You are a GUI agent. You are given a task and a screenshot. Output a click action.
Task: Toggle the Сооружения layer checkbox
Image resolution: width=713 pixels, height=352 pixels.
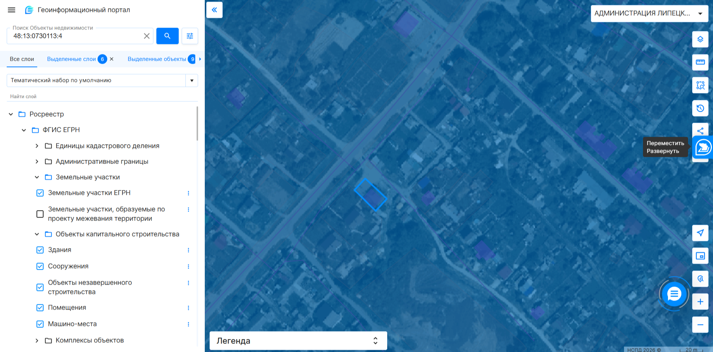(x=40, y=266)
